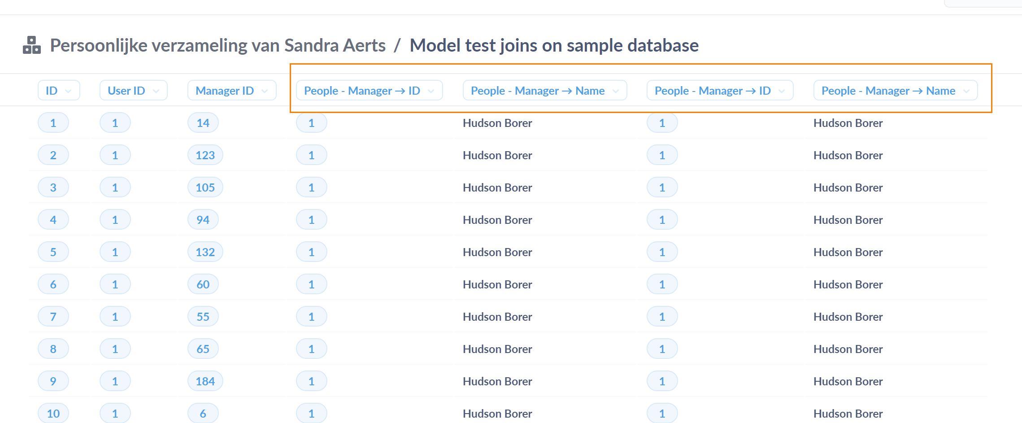Click first People Manager ID pill in row ID 6
This screenshot has width=1022, height=423.
click(x=312, y=284)
